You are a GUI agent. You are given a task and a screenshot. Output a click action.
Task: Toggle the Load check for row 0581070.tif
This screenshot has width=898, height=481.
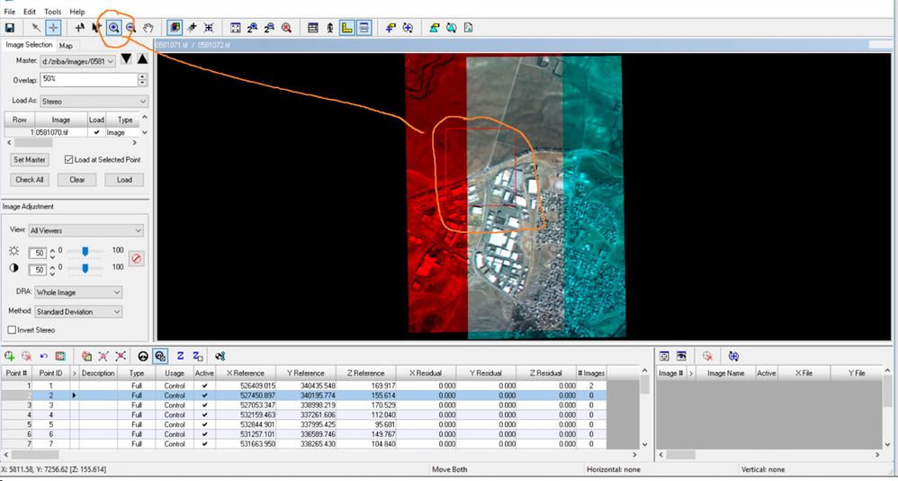96,132
